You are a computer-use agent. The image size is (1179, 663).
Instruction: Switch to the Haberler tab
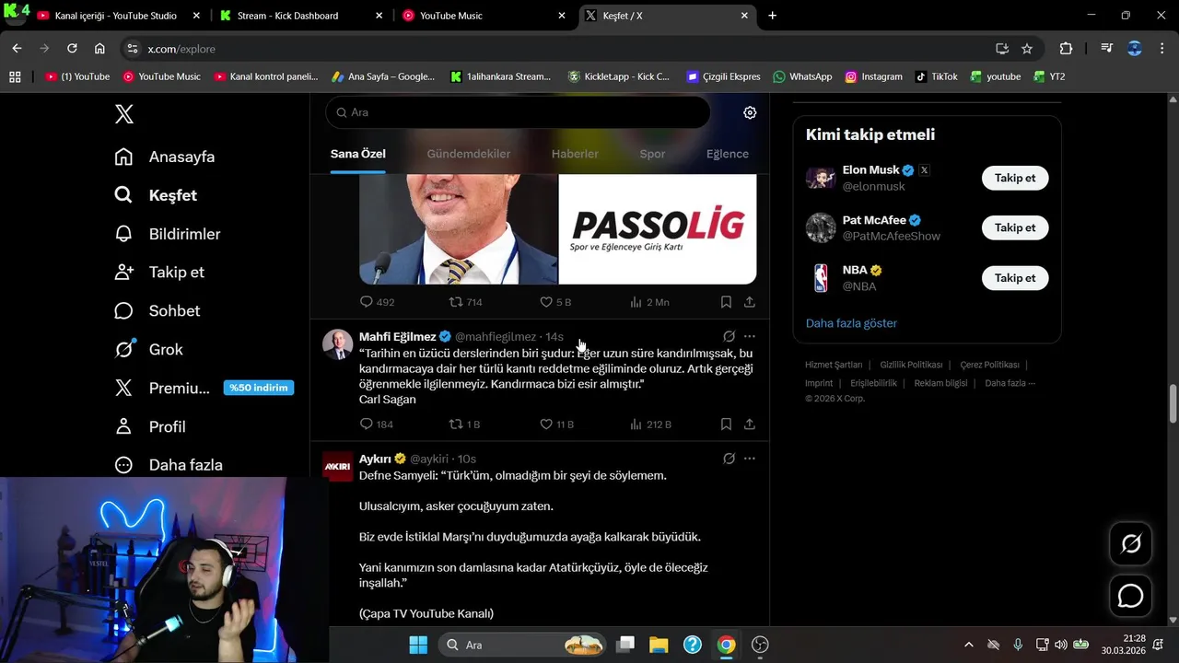[575, 154]
